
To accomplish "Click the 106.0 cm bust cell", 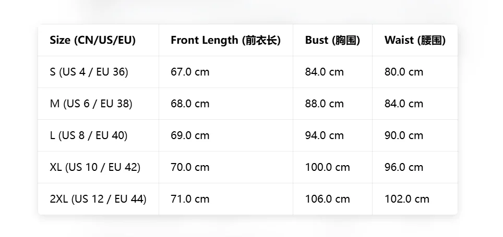I will (333, 199).
